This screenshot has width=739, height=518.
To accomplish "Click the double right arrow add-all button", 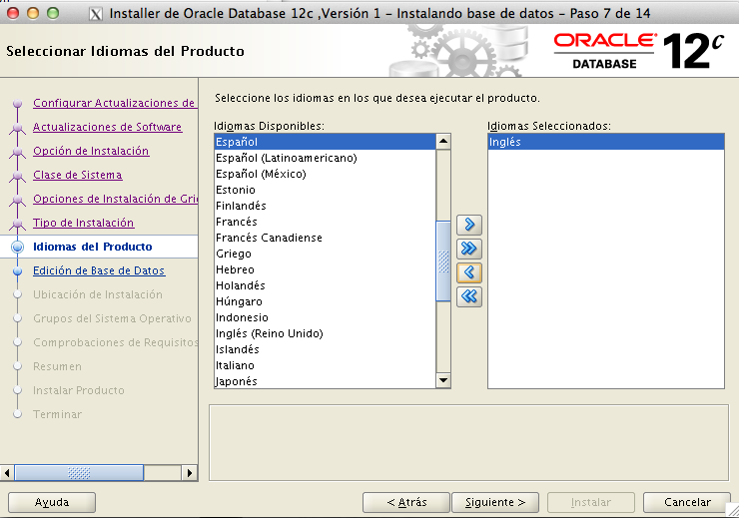I will tap(469, 249).
